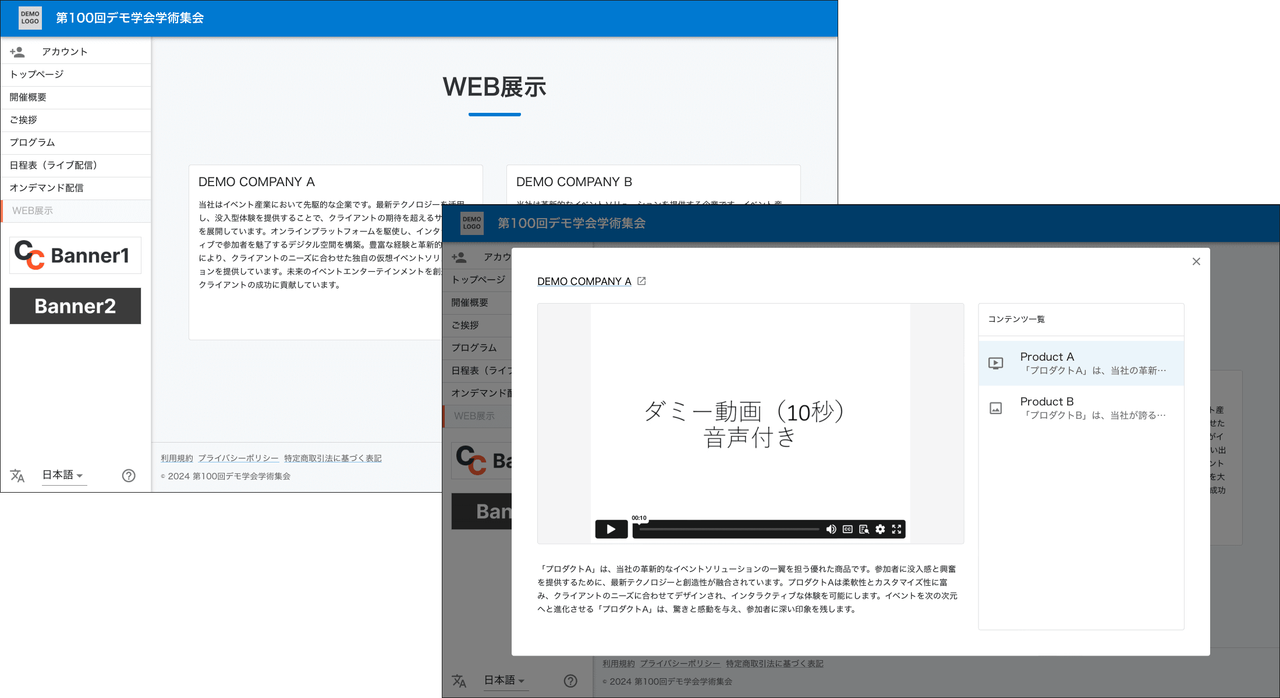Click the DEMO LOGO in back window header
The image size is (1280, 698).
click(30, 18)
